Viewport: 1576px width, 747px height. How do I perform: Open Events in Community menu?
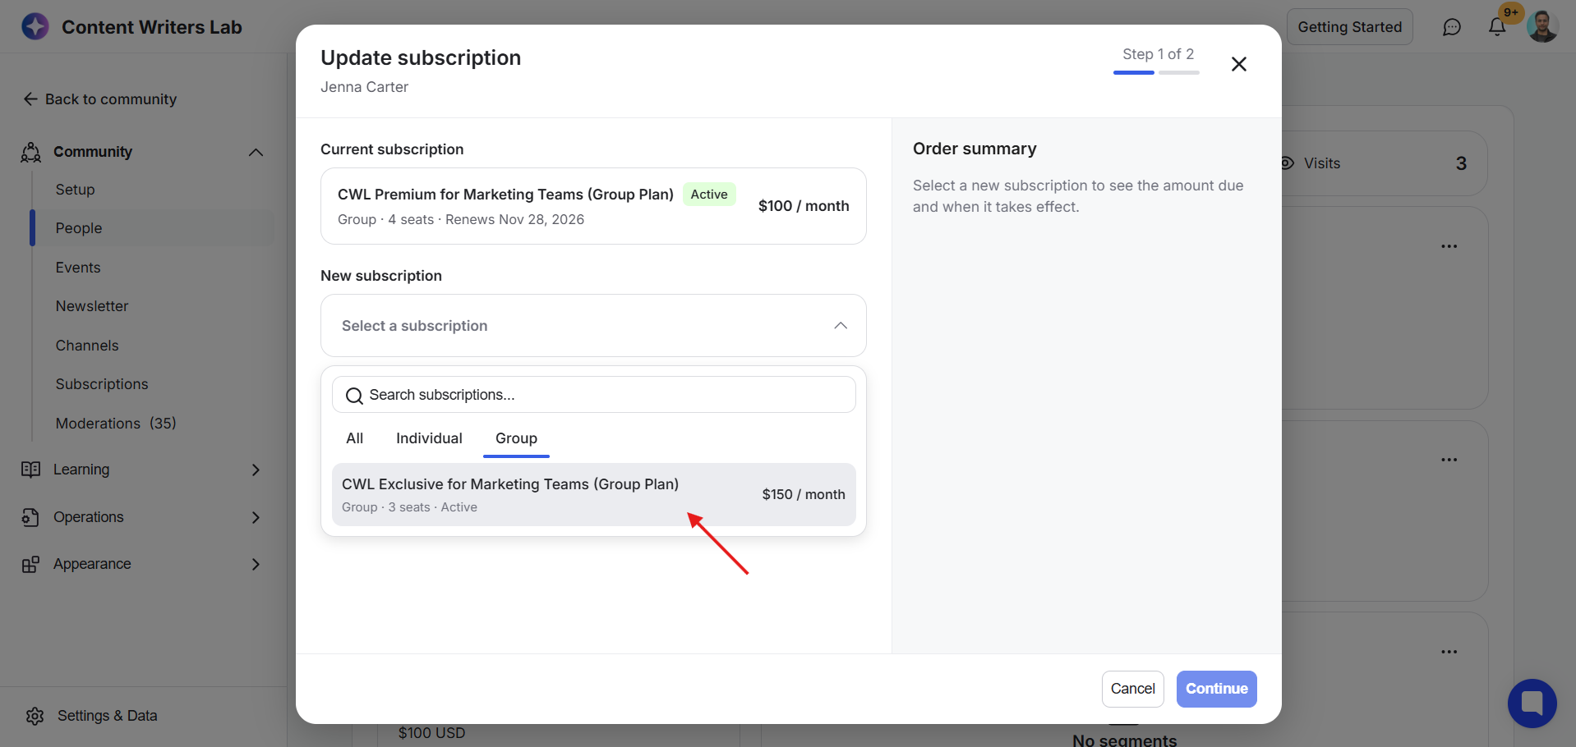click(78, 268)
